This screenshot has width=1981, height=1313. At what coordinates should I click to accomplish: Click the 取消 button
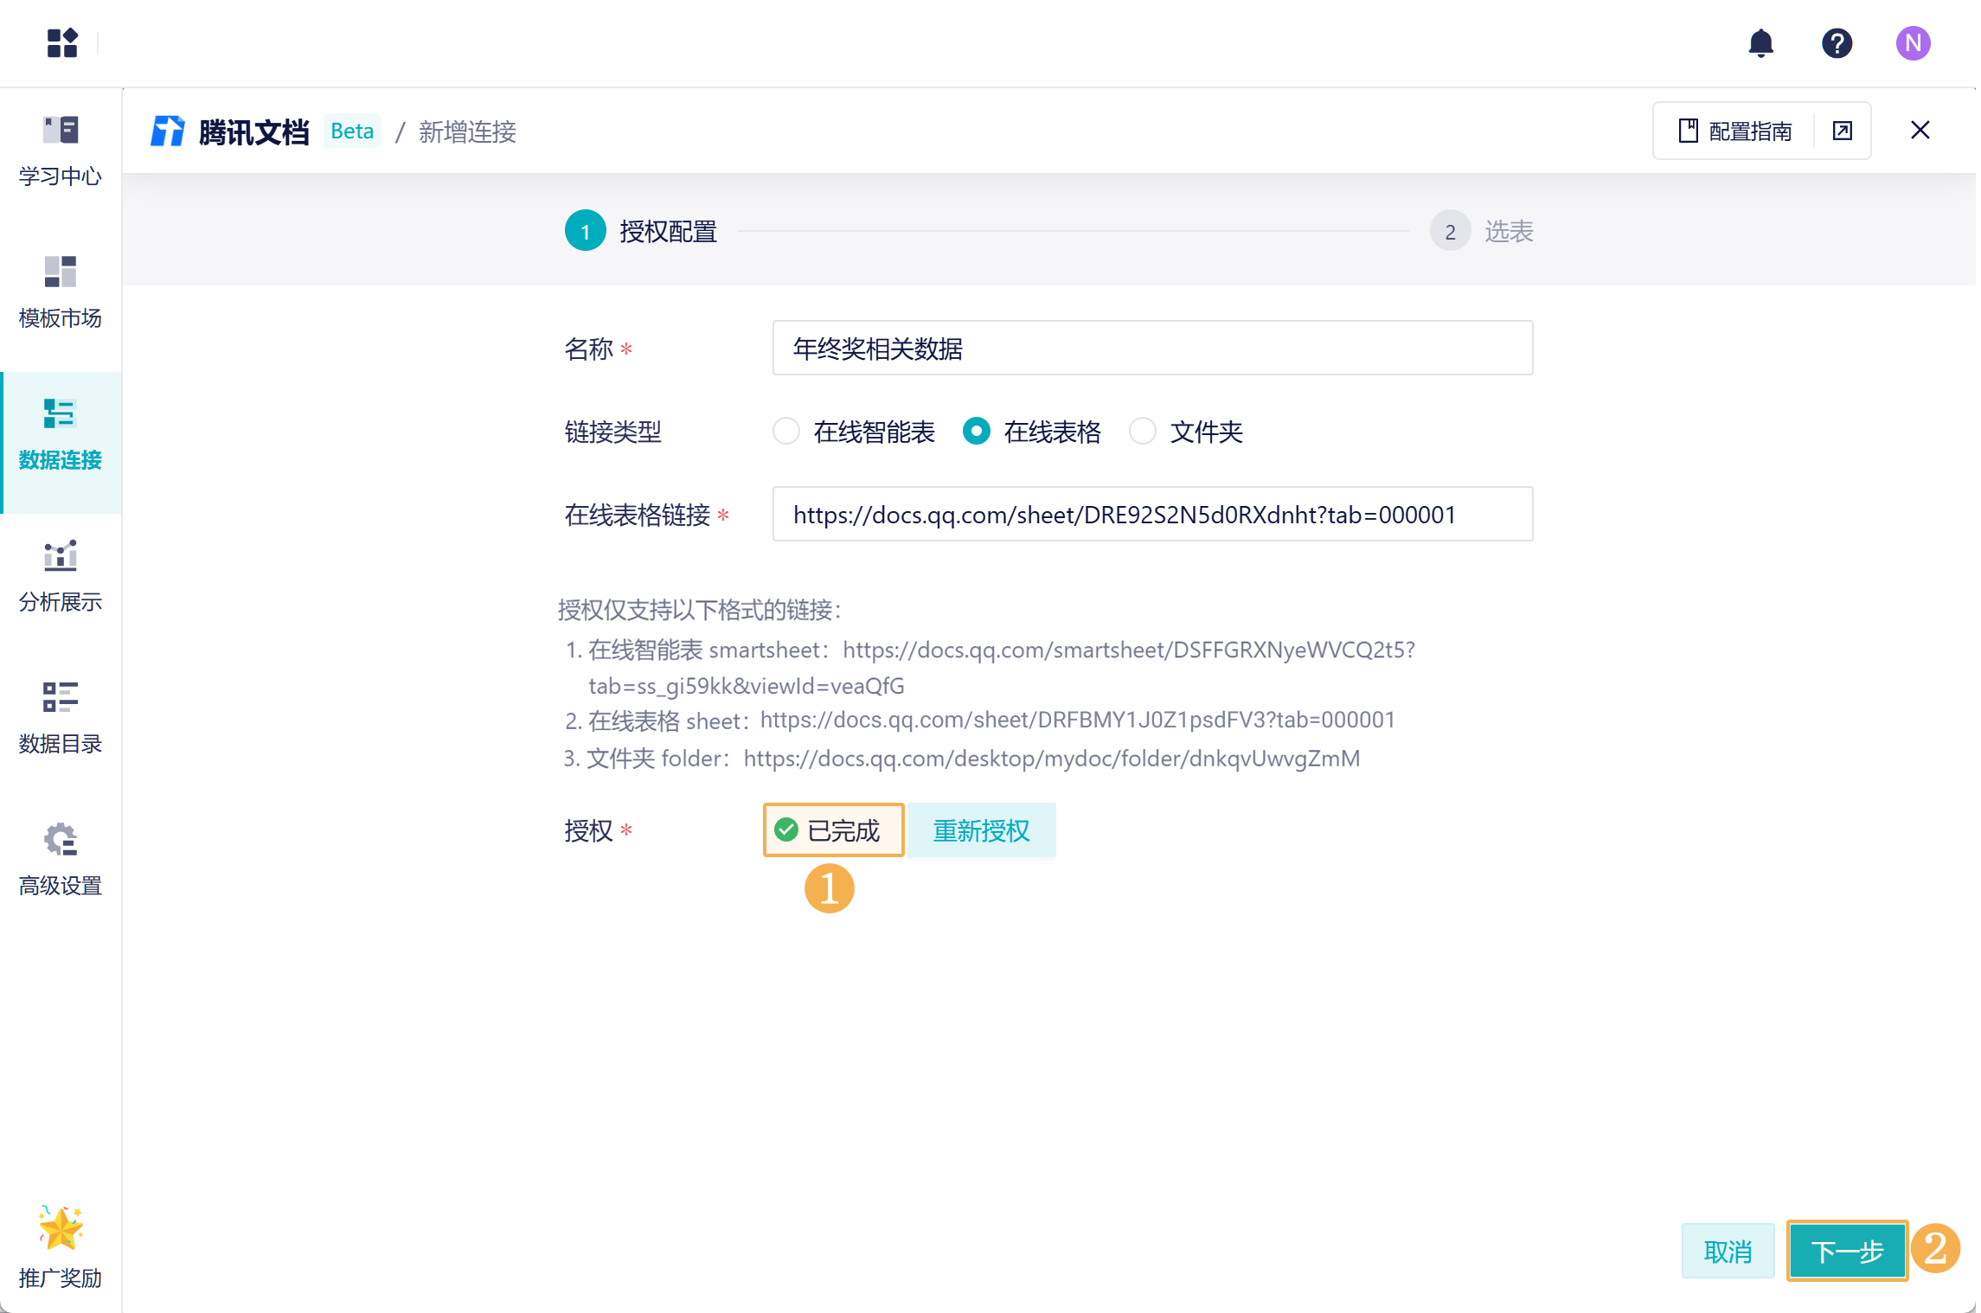tap(1728, 1251)
